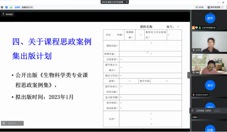Type in the 说点什么 chat input
The height and width of the screenshot is (132, 227).
pos(12,123)
